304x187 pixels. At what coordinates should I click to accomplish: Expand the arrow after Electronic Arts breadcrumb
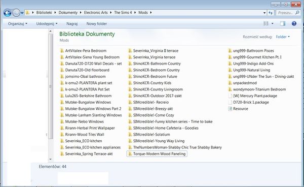(x=110, y=13)
